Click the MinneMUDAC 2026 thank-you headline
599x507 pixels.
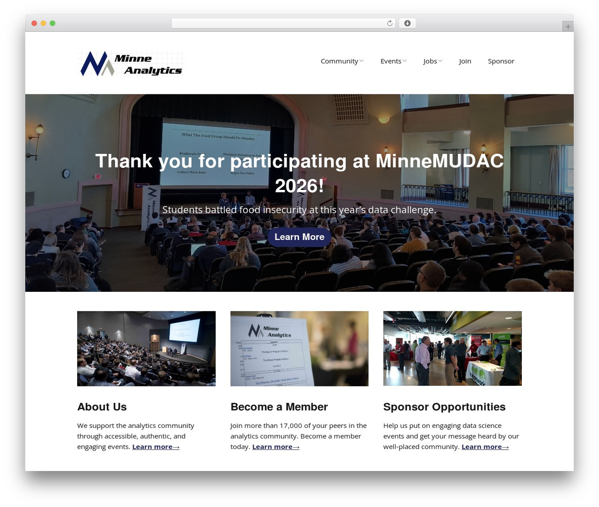coord(299,174)
